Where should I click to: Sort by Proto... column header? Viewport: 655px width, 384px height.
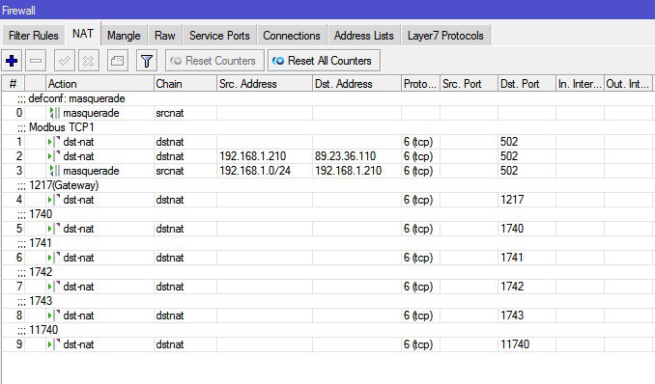(x=420, y=84)
